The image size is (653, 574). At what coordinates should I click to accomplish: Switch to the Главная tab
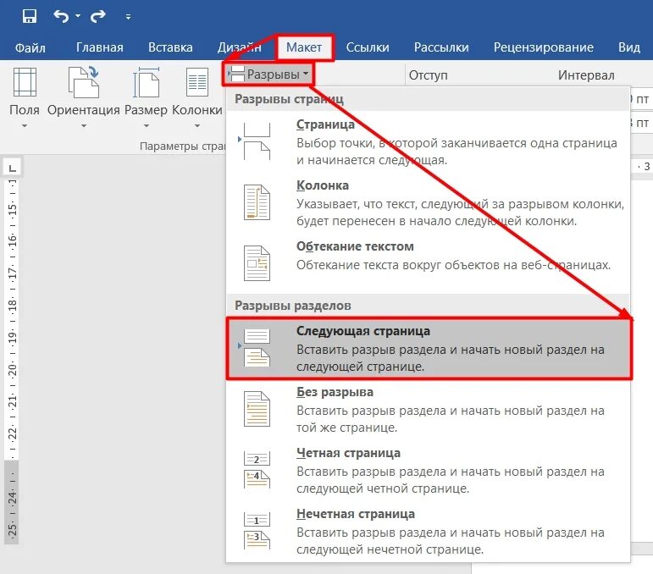click(100, 47)
